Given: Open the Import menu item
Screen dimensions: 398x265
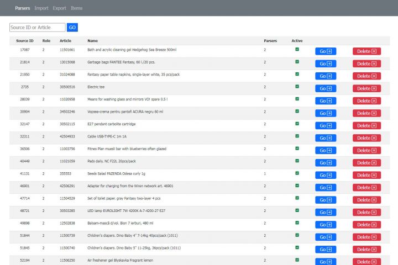Looking at the screenshot, I should (x=41, y=8).
